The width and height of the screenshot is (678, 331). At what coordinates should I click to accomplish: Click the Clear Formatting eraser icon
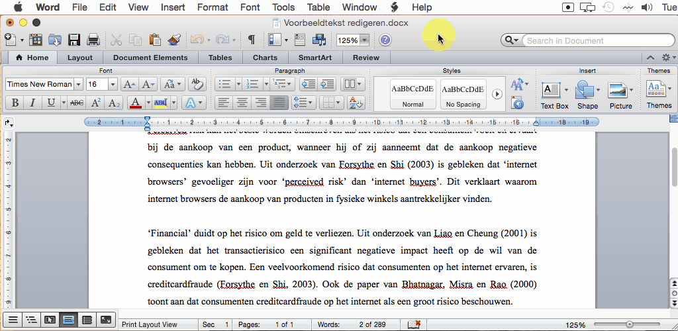[x=196, y=84]
